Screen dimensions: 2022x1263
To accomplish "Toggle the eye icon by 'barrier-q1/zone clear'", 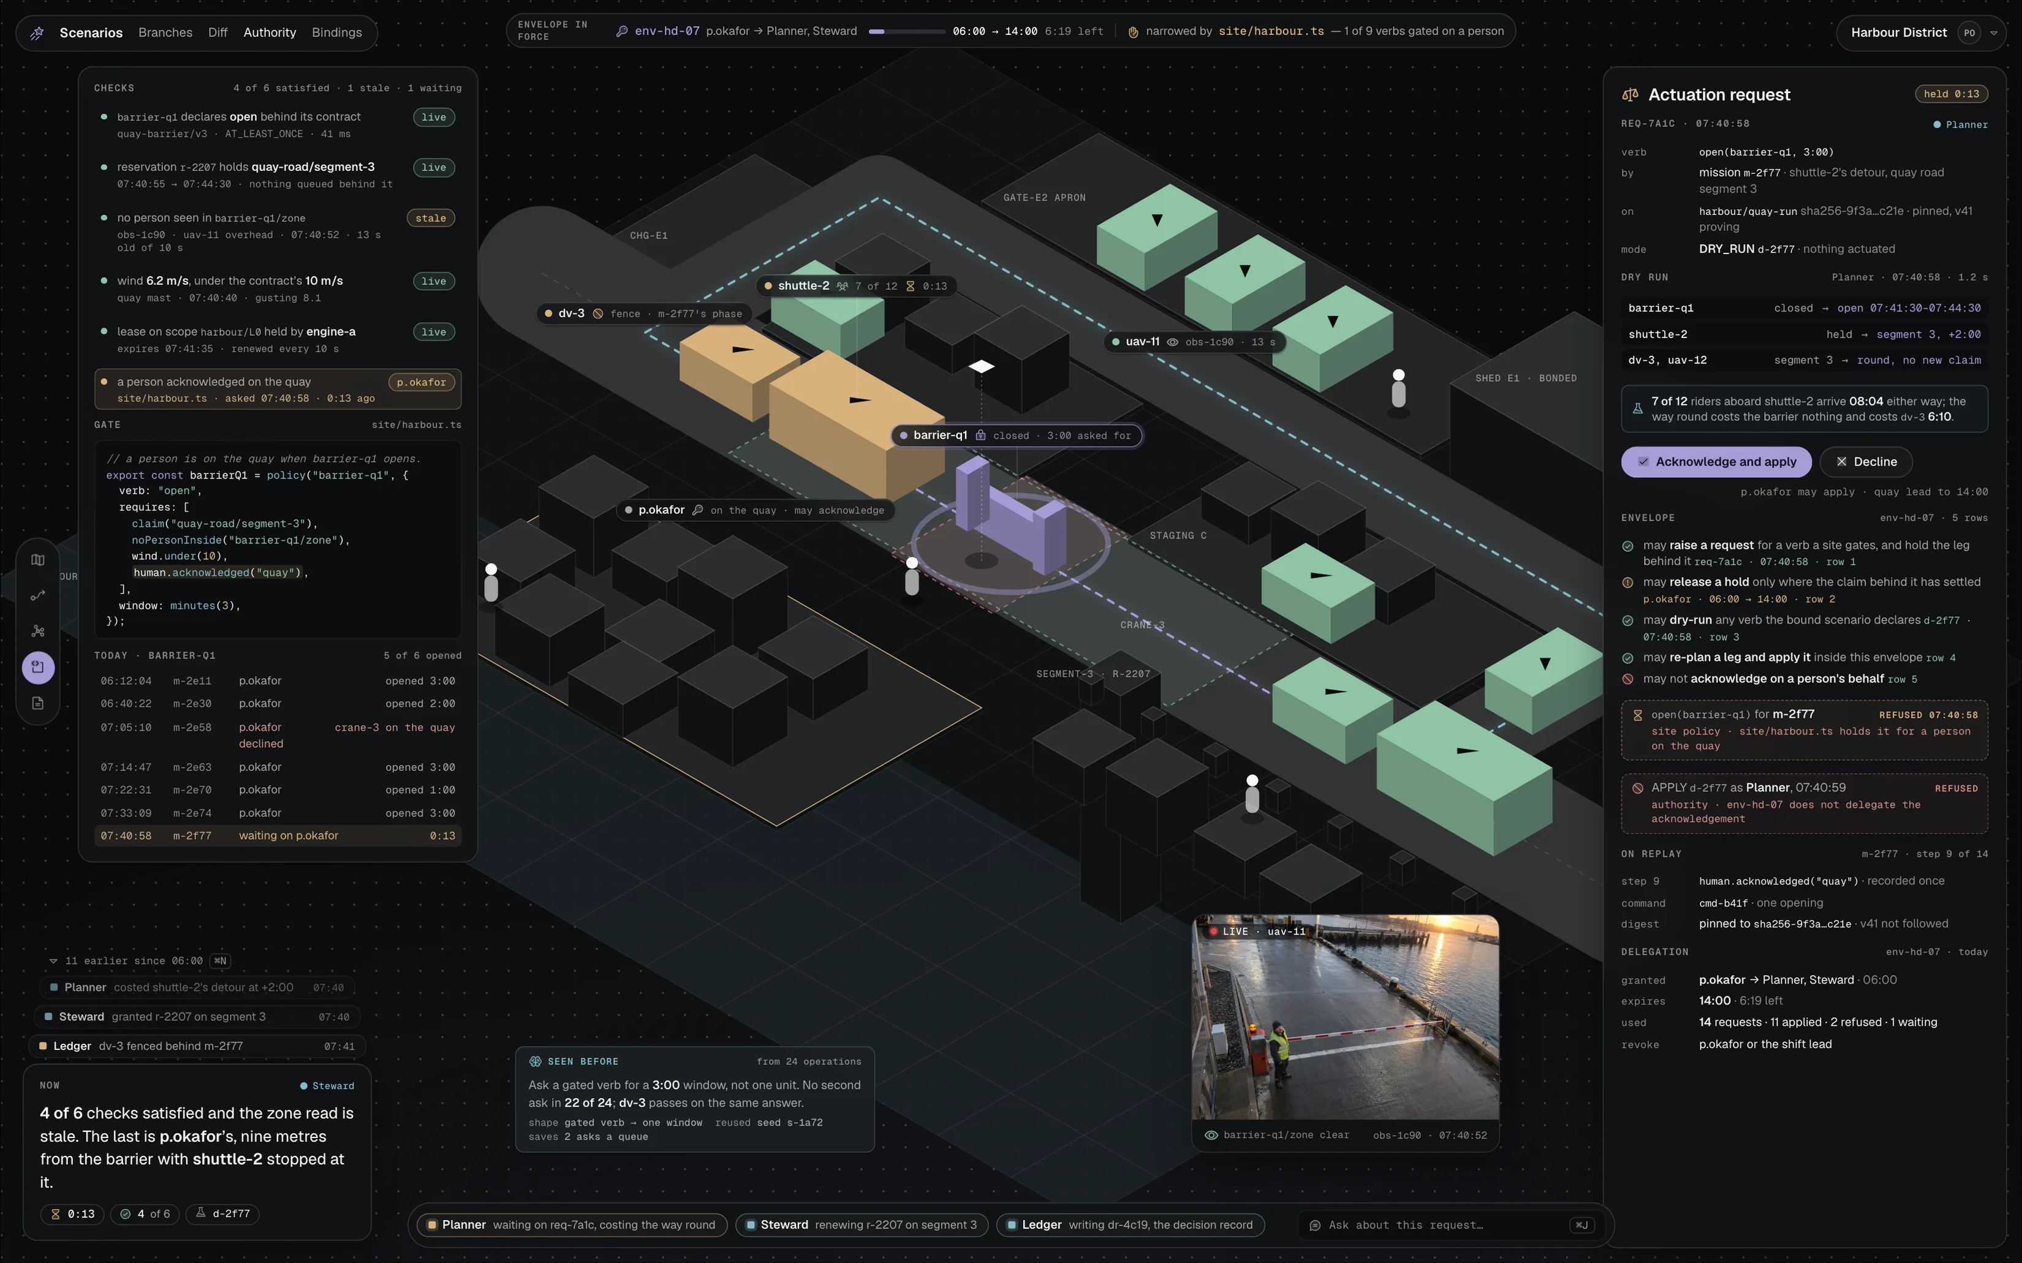I will tap(1211, 1135).
